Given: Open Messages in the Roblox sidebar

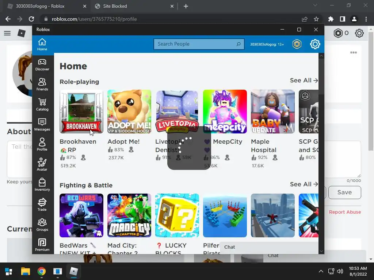Looking at the screenshot, I should point(42,125).
